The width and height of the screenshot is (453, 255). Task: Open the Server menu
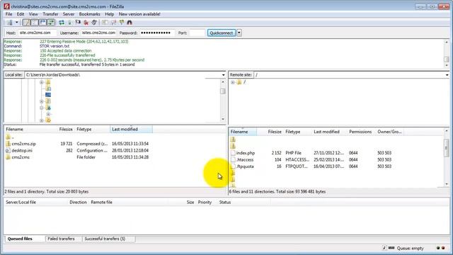(69, 14)
